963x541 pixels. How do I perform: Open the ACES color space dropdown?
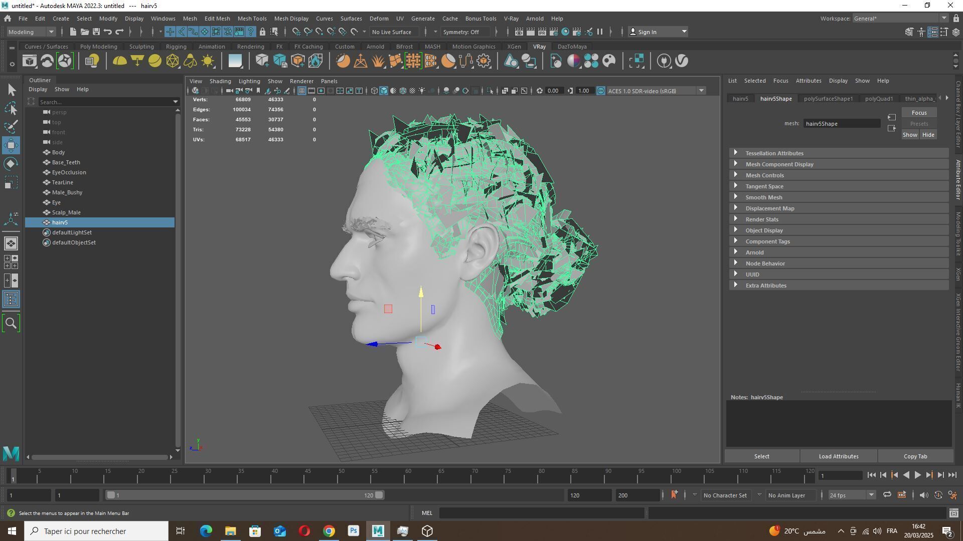point(657,91)
